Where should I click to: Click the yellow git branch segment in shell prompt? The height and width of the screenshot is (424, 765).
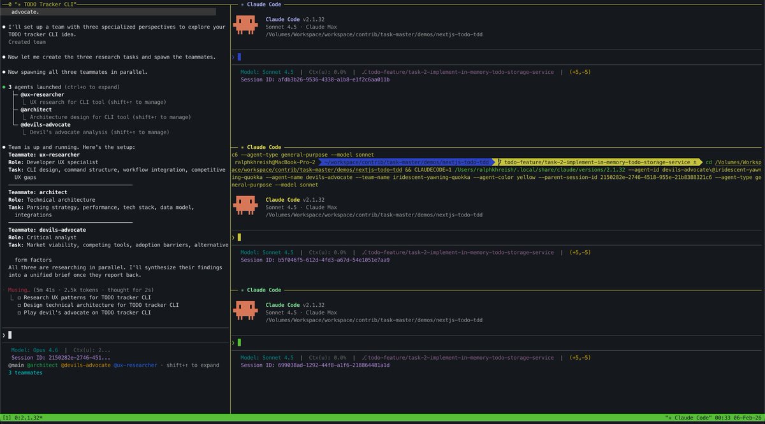[x=597, y=162]
